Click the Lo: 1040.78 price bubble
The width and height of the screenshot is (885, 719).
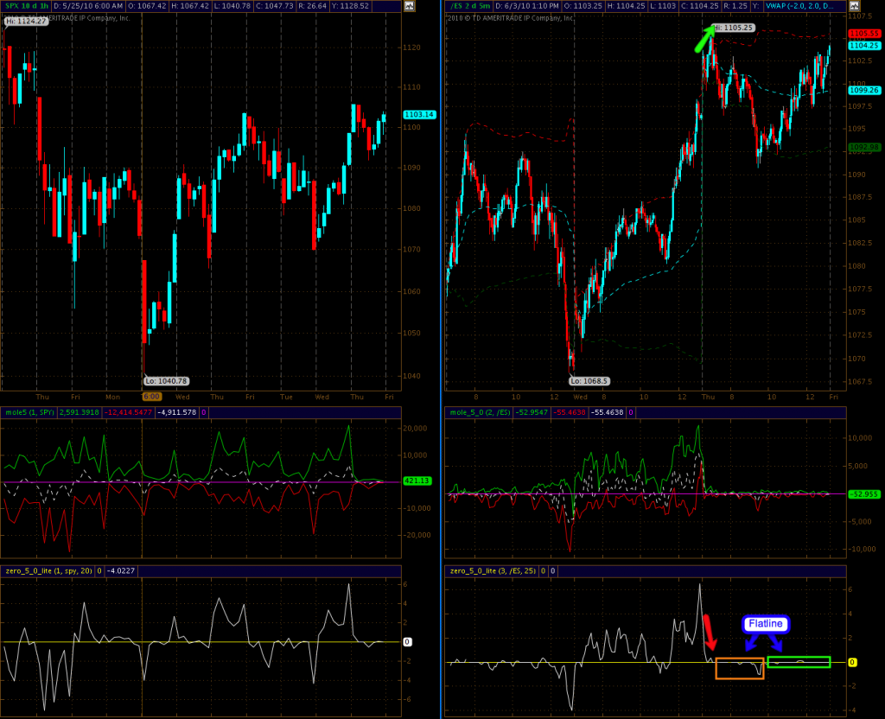coord(167,381)
